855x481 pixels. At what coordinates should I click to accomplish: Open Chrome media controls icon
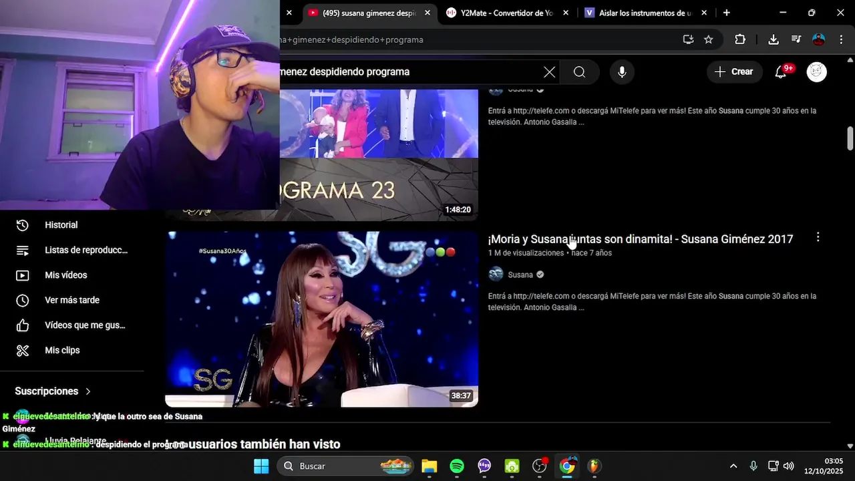796,39
